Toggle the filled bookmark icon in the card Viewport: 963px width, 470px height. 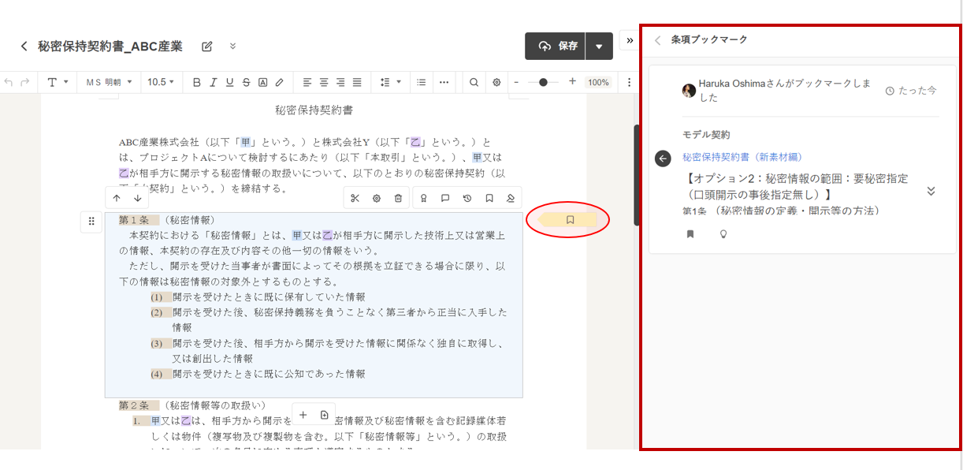tap(690, 234)
